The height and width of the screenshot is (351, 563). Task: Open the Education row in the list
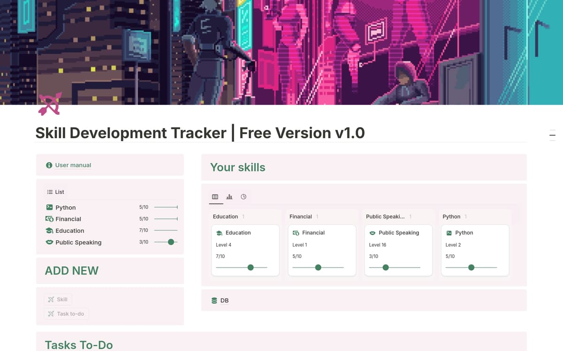pos(111,231)
